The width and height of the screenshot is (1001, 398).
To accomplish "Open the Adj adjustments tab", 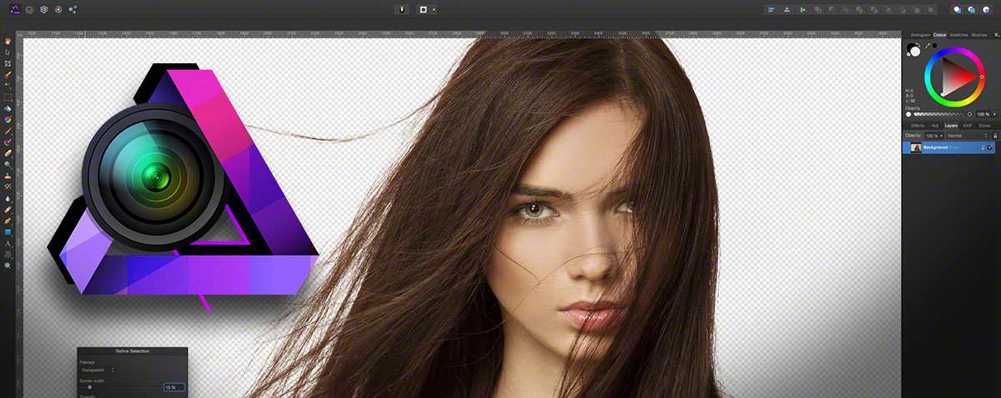I will click(x=935, y=126).
